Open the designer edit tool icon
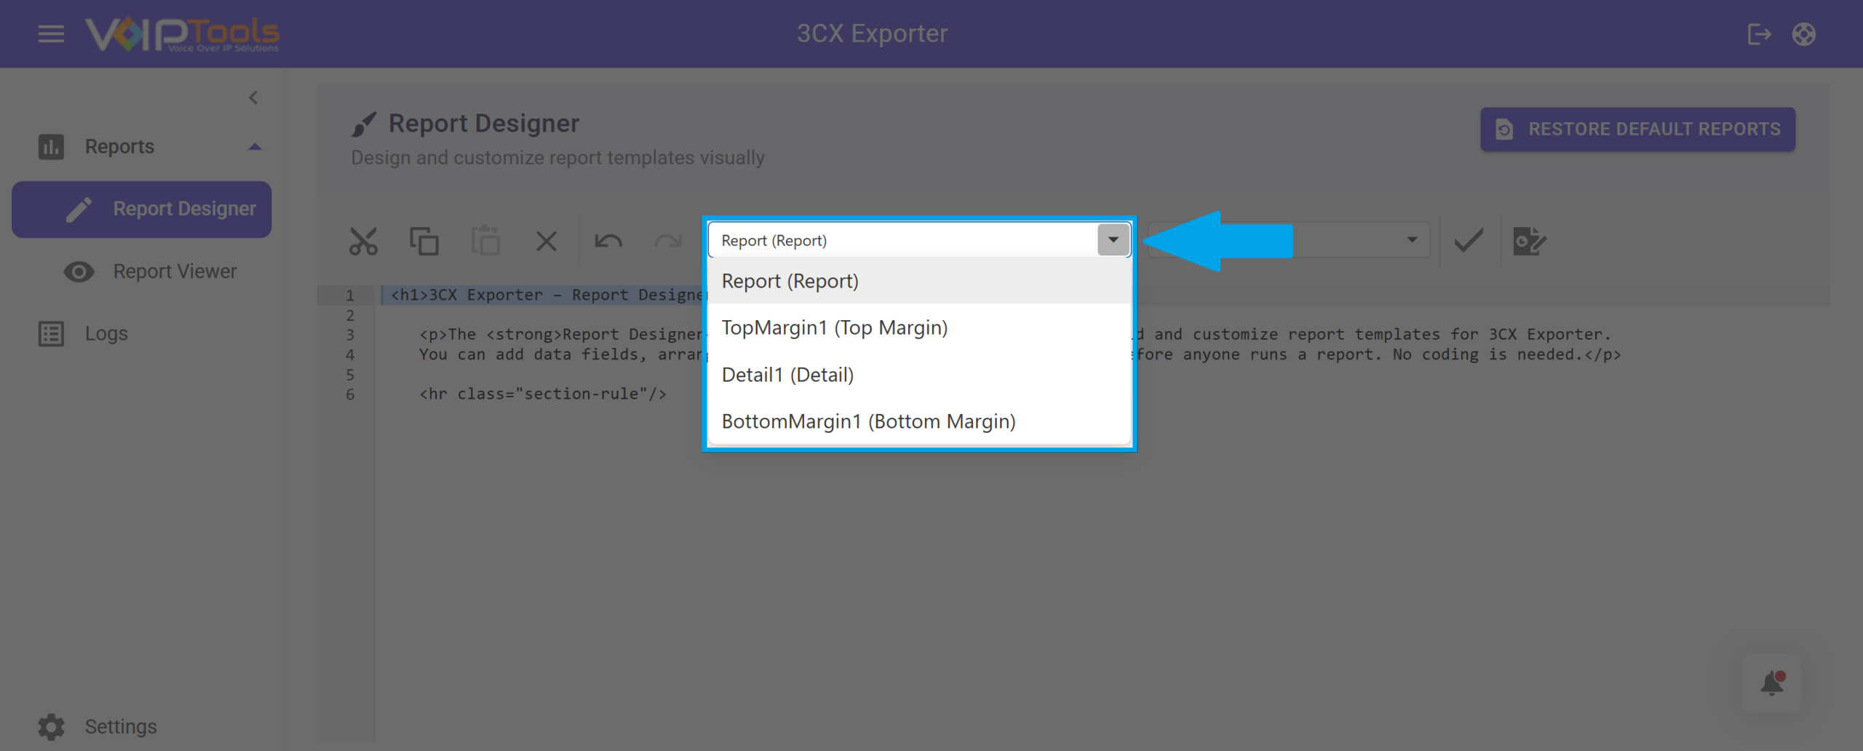Image resolution: width=1863 pixels, height=751 pixels. (1529, 241)
